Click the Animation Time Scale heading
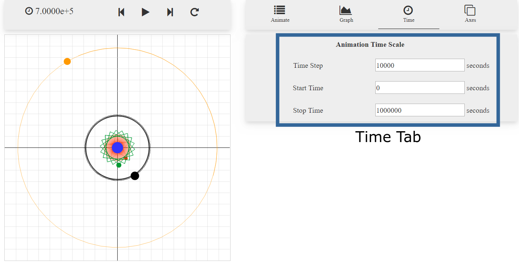Image resolution: width=519 pixels, height=266 pixels. tap(370, 45)
